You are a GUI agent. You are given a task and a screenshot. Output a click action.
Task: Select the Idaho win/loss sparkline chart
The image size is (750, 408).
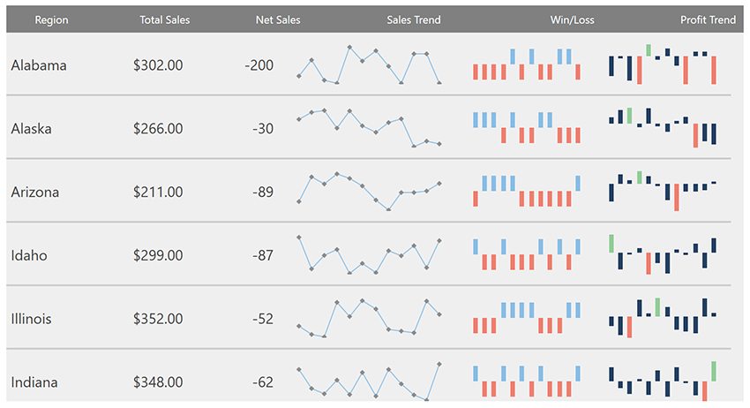(527, 255)
